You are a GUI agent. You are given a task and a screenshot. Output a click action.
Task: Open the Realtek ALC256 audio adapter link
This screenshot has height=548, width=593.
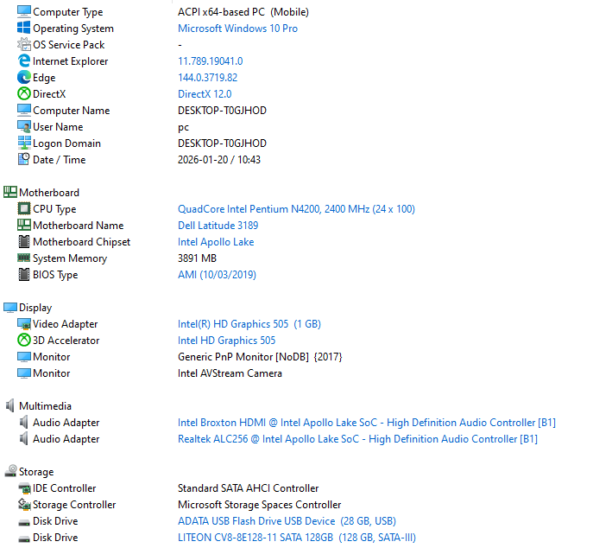pyautogui.click(x=357, y=439)
